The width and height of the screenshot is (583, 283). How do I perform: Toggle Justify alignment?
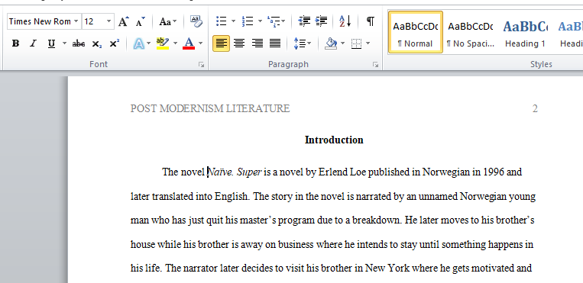point(275,43)
